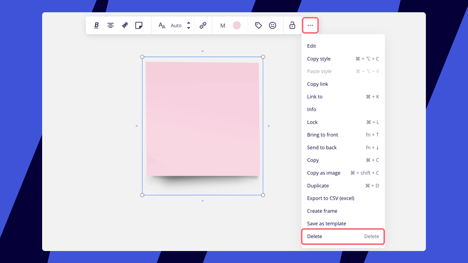Expand more options with the ellipsis icon
Image resolution: width=468 pixels, height=263 pixels.
(x=310, y=25)
